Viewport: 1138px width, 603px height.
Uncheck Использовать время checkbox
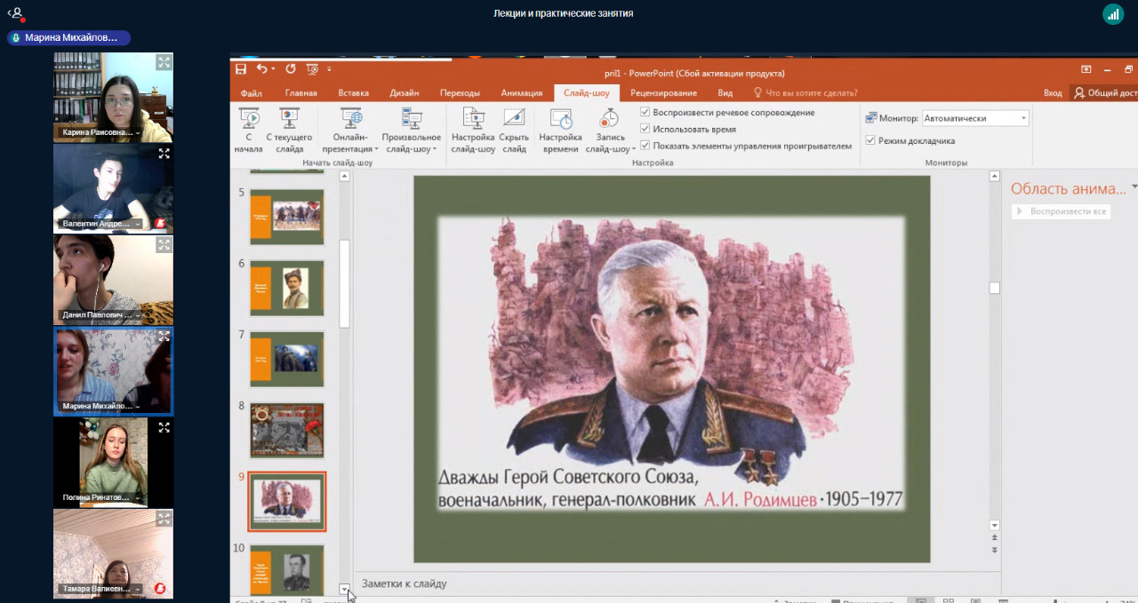click(645, 129)
